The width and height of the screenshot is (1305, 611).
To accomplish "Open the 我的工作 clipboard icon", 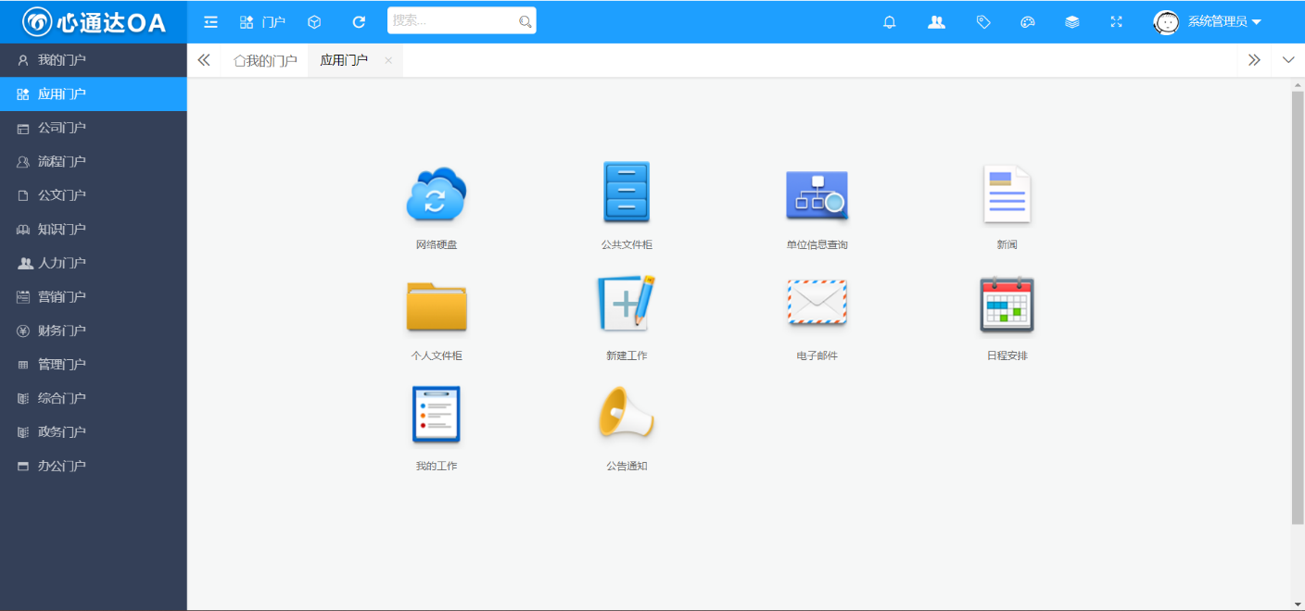I will (437, 415).
